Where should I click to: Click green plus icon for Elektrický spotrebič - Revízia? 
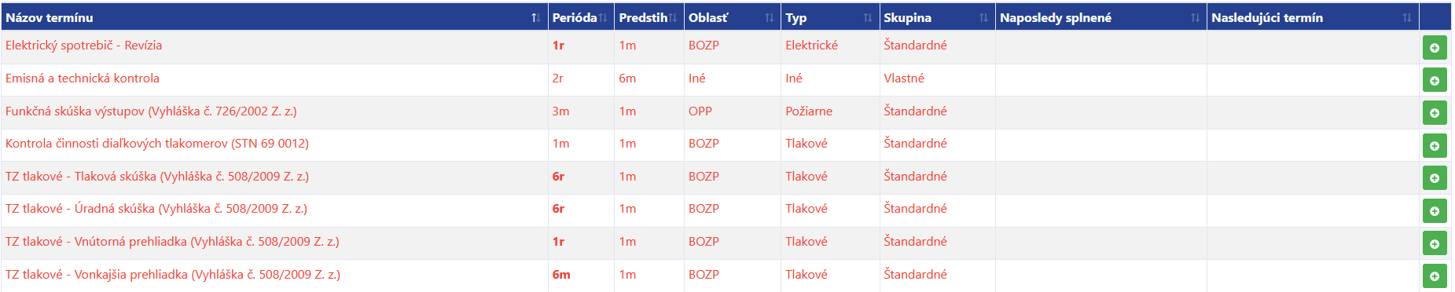coord(1435,48)
